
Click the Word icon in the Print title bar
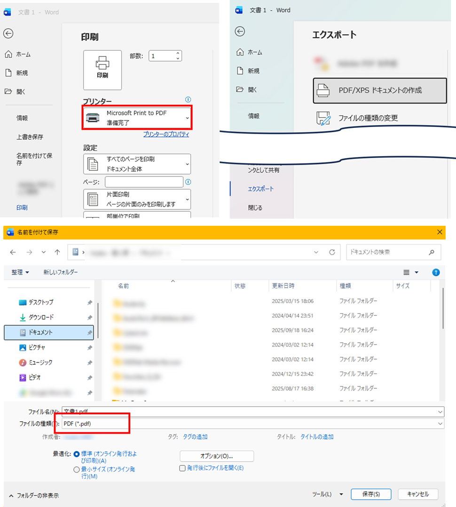coord(8,12)
